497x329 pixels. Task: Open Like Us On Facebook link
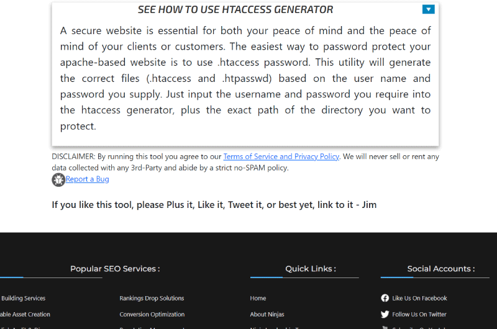coord(419,298)
